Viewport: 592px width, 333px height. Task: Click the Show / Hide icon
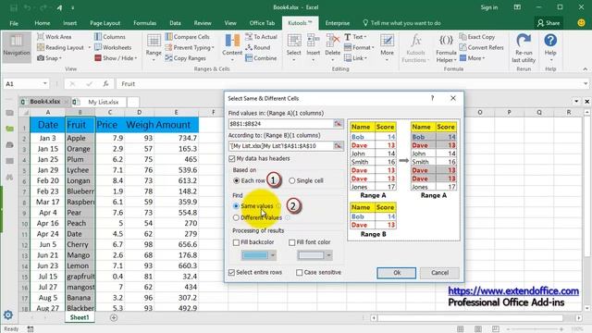tap(98, 58)
